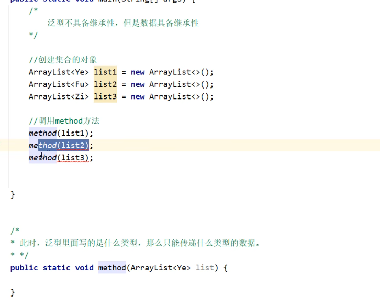Click the method name in its declaration
380x307 pixels.
[x=112, y=268]
